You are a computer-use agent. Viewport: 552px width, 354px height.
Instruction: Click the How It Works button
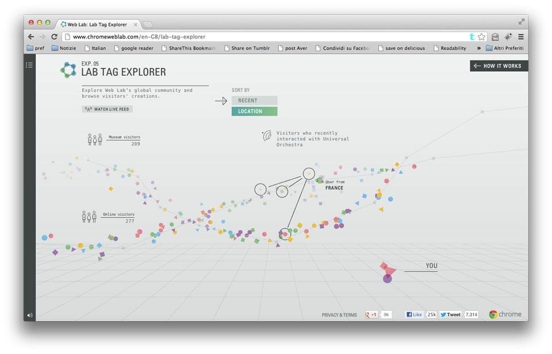(x=498, y=66)
